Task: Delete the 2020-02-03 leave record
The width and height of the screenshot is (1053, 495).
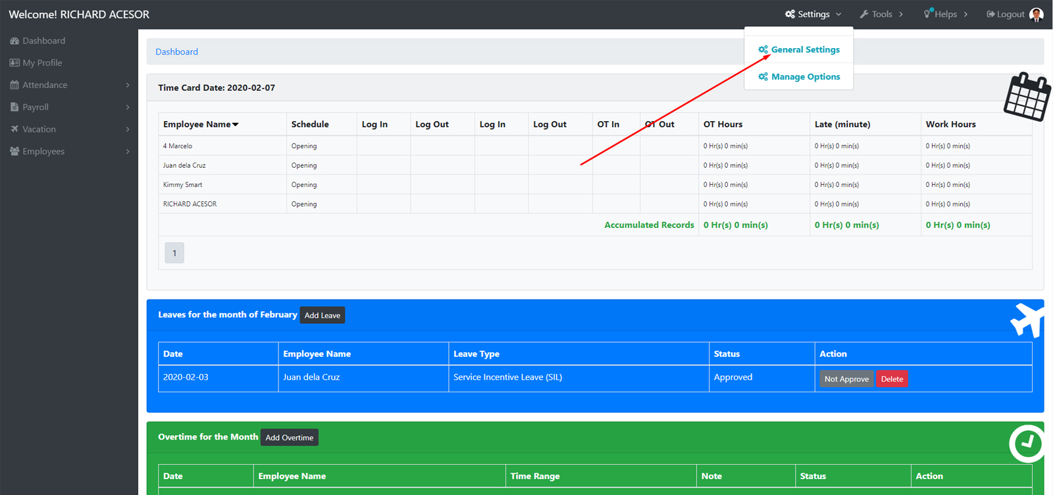Action: (892, 378)
